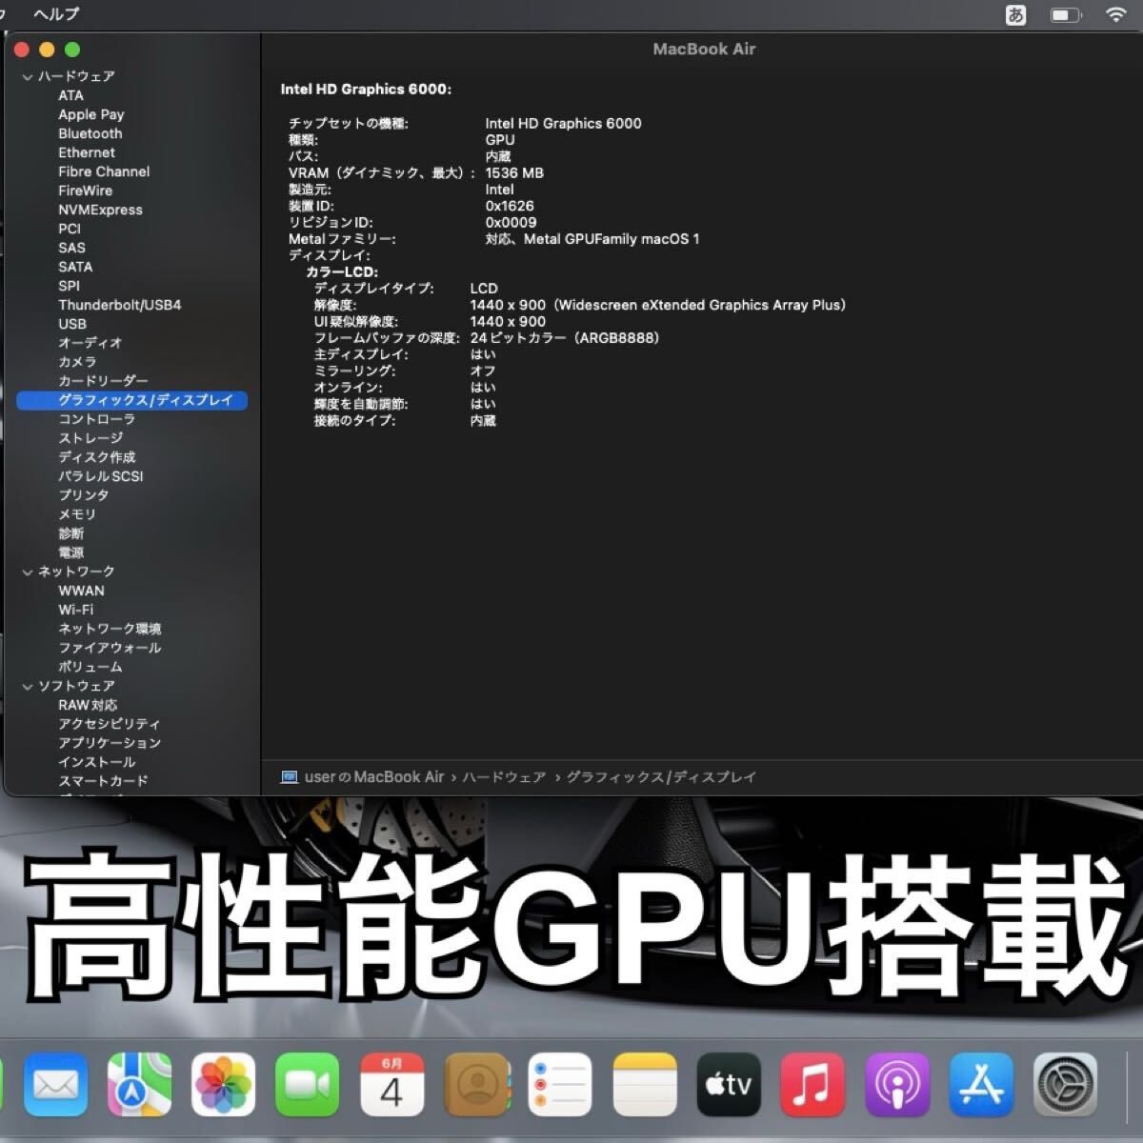Viewport: 1143px width, 1143px height.
Task: Select ファイアウォール in the sidebar
Action: pyautogui.click(x=110, y=648)
